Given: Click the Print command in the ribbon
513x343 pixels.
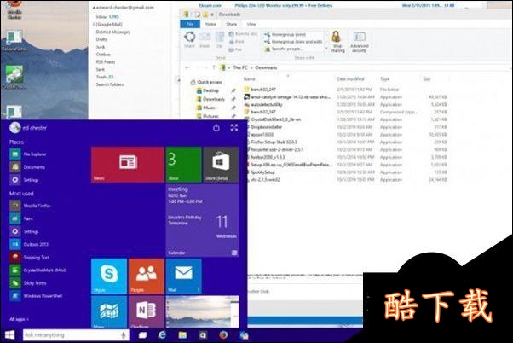Looking at the screenshot, I should pyautogui.click(x=236, y=42).
